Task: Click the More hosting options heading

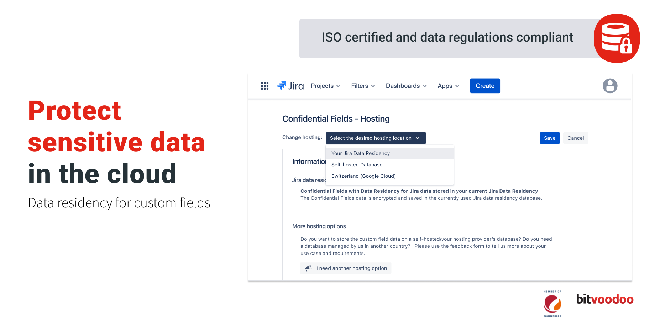Action: 319,226
